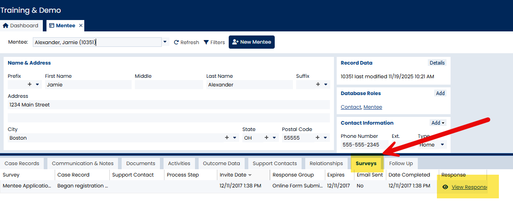Click the plus icon beside Prefix

click(30, 85)
